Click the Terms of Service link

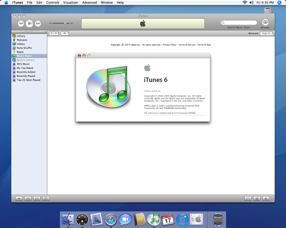point(187,45)
